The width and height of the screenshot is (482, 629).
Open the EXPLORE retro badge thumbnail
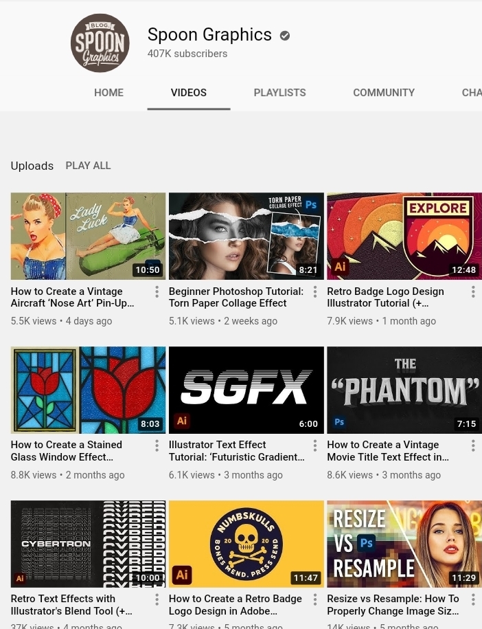pyautogui.click(x=404, y=236)
